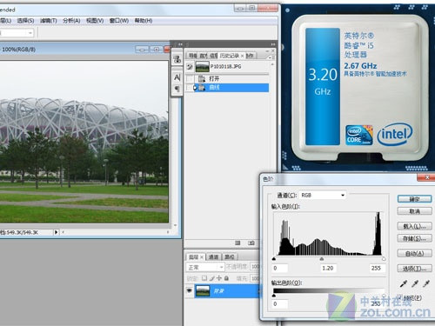Switch to the 导航 tab in History group
The image size is (435, 326).
point(192,56)
